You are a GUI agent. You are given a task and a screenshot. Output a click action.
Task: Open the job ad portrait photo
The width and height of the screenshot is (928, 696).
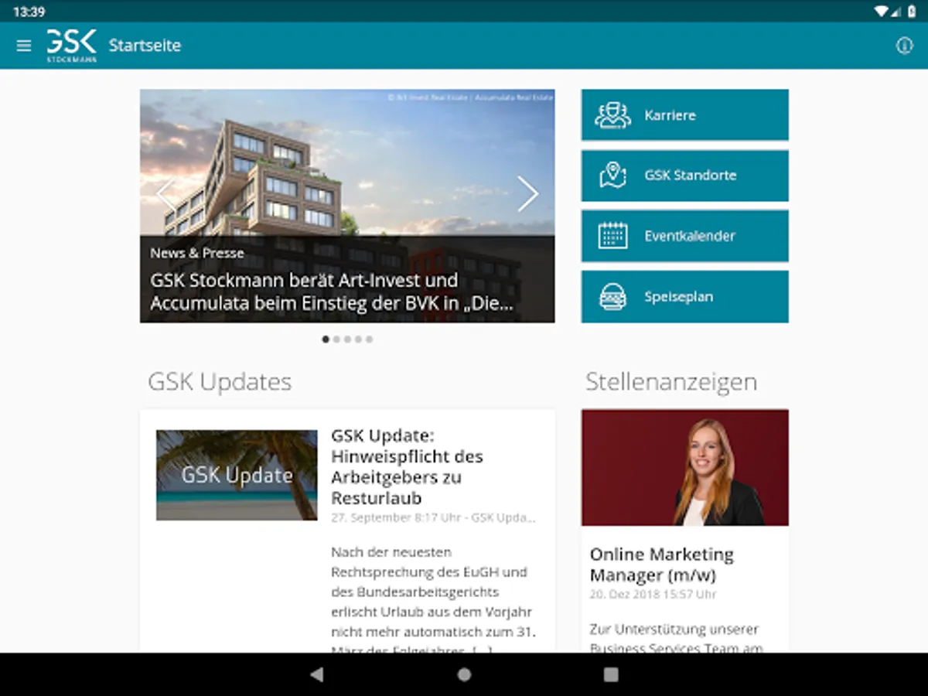[x=685, y=468]
